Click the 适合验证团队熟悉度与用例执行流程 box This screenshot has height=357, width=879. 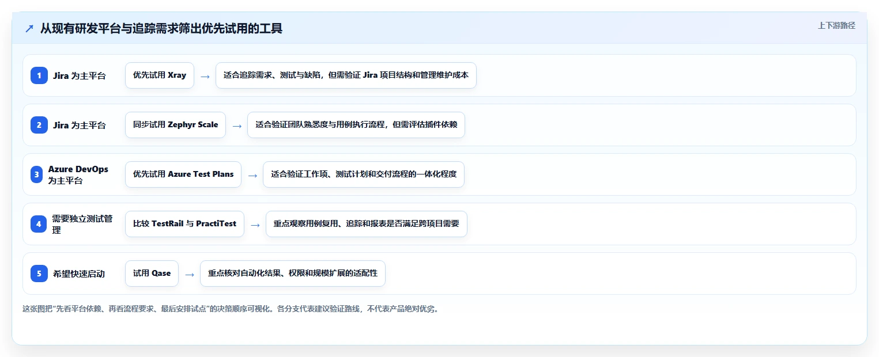pyautogui.click(x=356, y=125)
